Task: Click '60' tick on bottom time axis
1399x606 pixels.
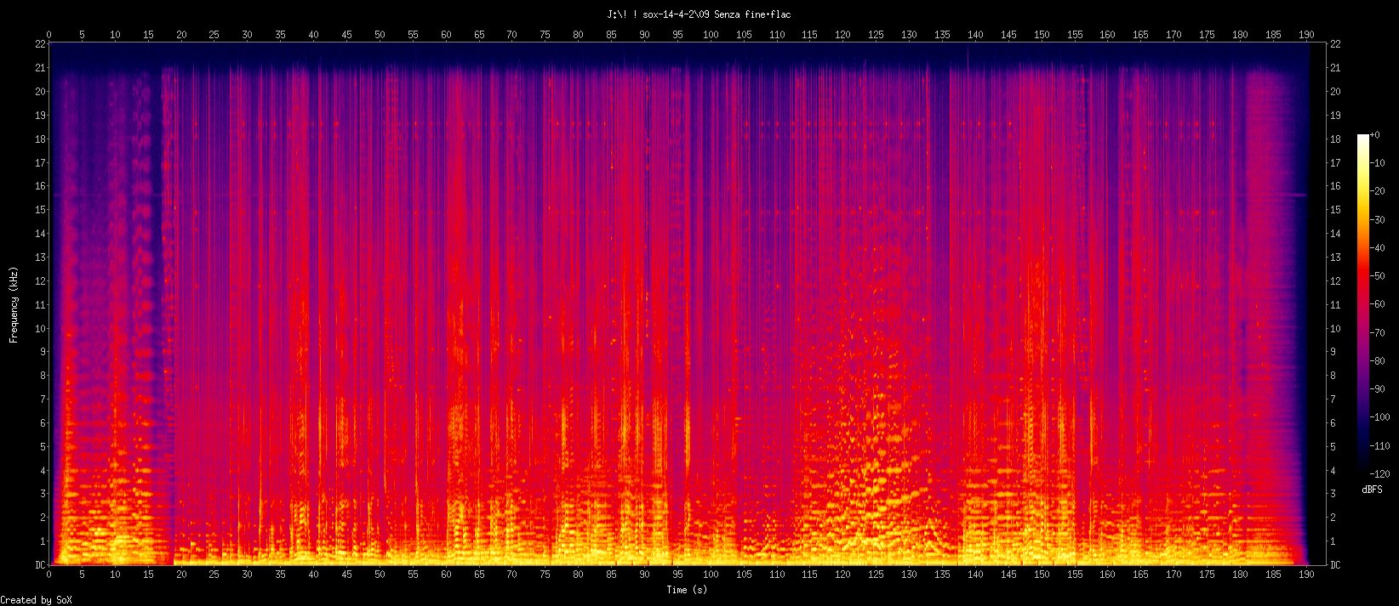Action: [x=446, y=575]
